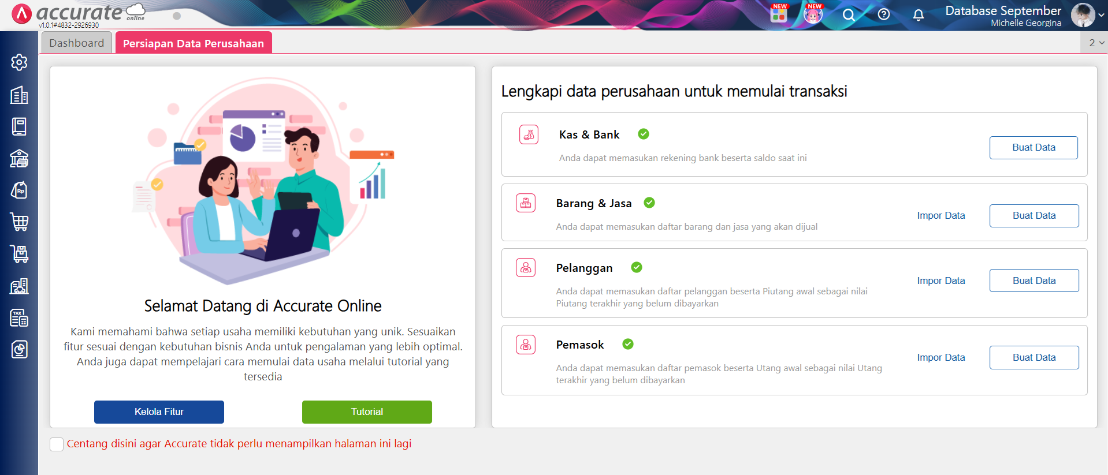
Task: Check the don't show this page again box
Action: tap(57, 444)
